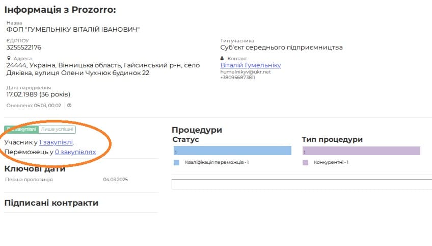The width and height of the screenshot is (432, 246).
Task: Click the help icon beside update time
Action: click(x=69, y=106)
